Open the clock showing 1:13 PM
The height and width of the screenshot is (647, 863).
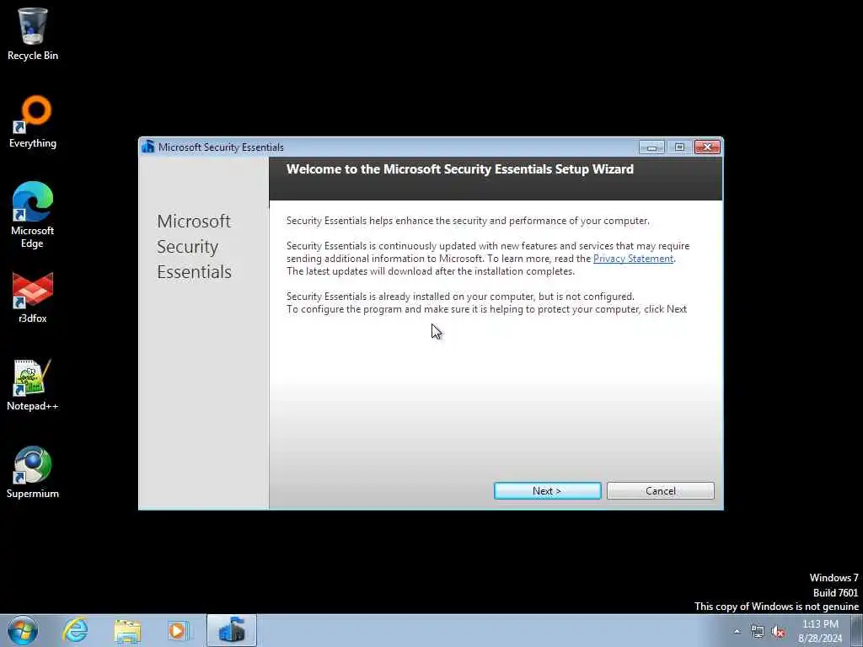click(x=820, y=631)
